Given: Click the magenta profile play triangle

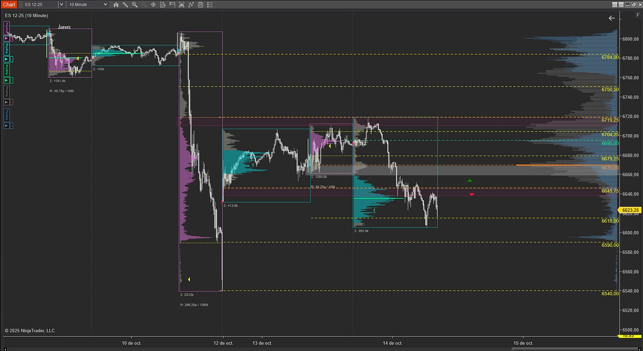Looking at the screenshot, I should point(6,38).
